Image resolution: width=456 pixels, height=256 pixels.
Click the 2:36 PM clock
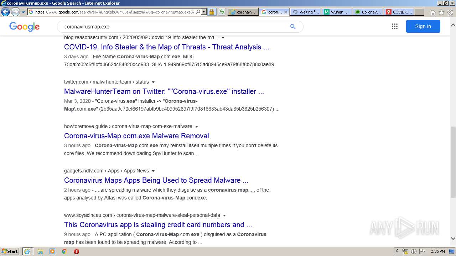point(437,251)
